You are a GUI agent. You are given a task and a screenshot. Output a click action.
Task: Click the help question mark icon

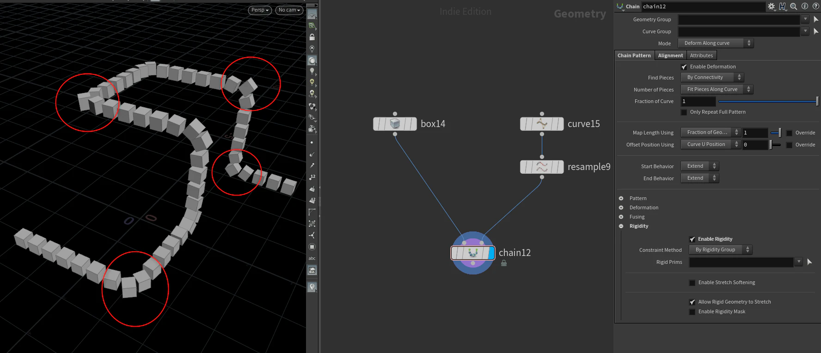(816, 6)
